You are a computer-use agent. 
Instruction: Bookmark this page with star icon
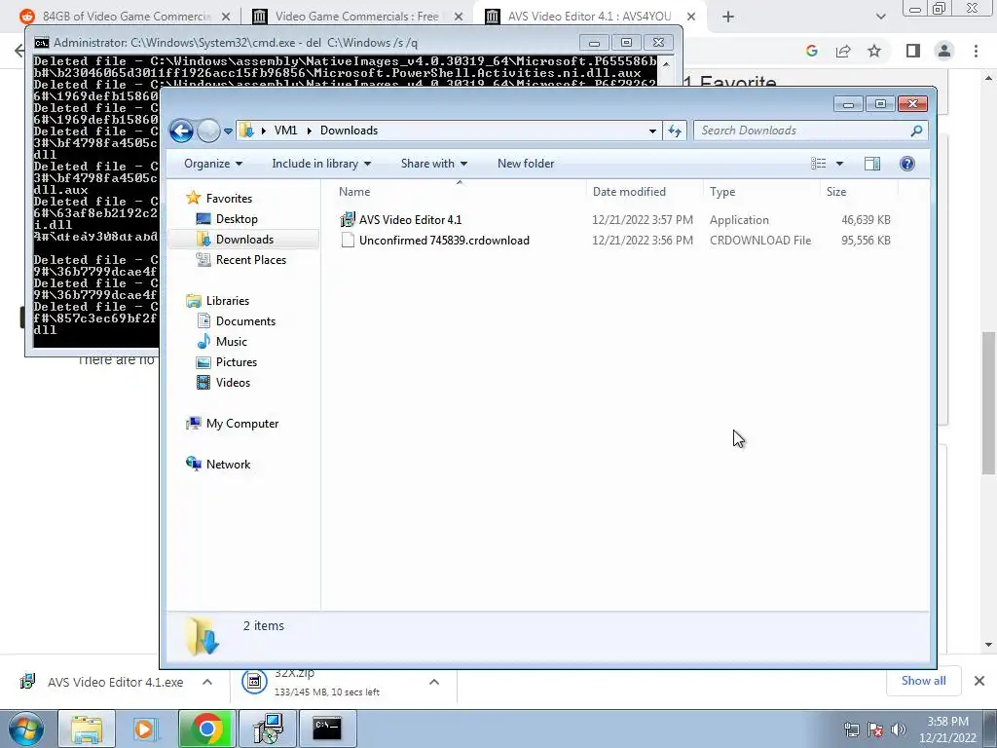(875, 51)
